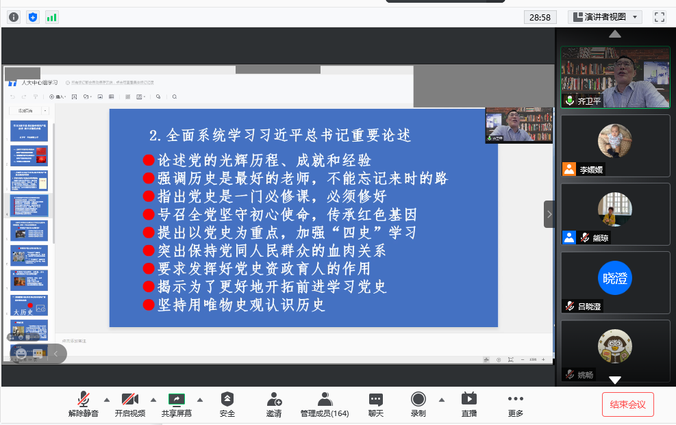Image resolution: width=676 pixels, height=425 pixels.
Task: Unmute microphone with 解除静音
Action: (83, 404)
